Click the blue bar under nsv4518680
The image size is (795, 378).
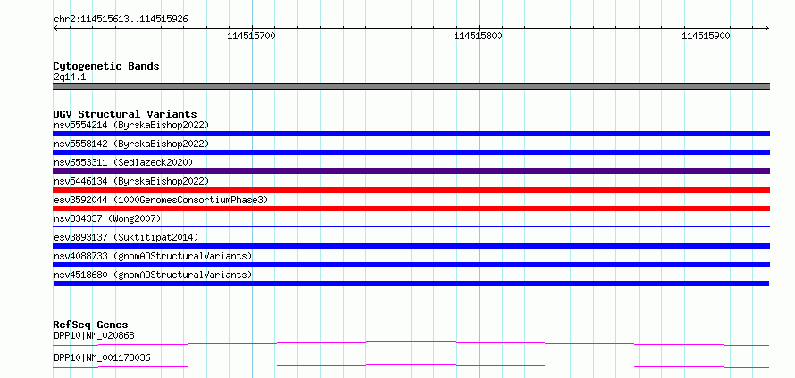[x=411, y=283]
